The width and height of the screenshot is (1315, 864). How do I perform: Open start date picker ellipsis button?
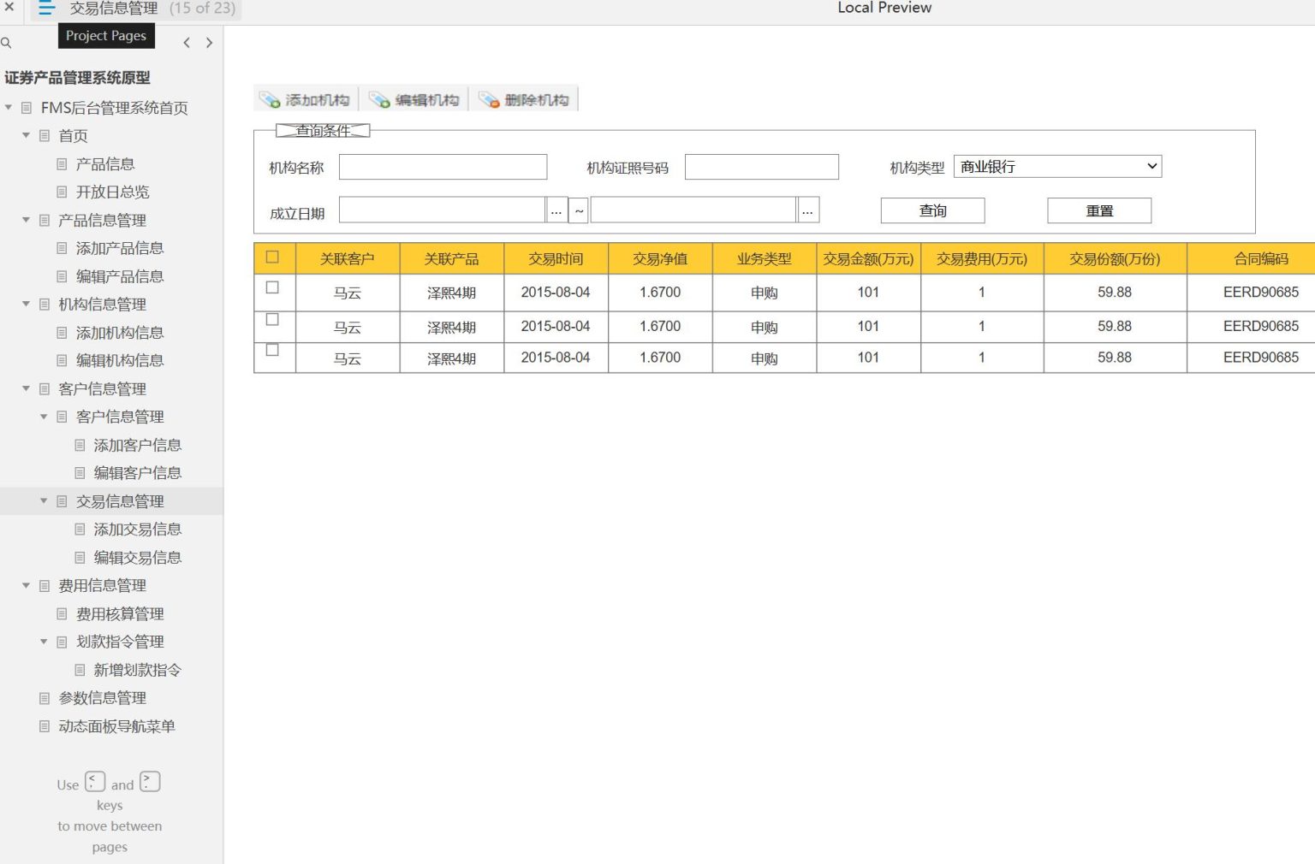[x=556, y=210]
